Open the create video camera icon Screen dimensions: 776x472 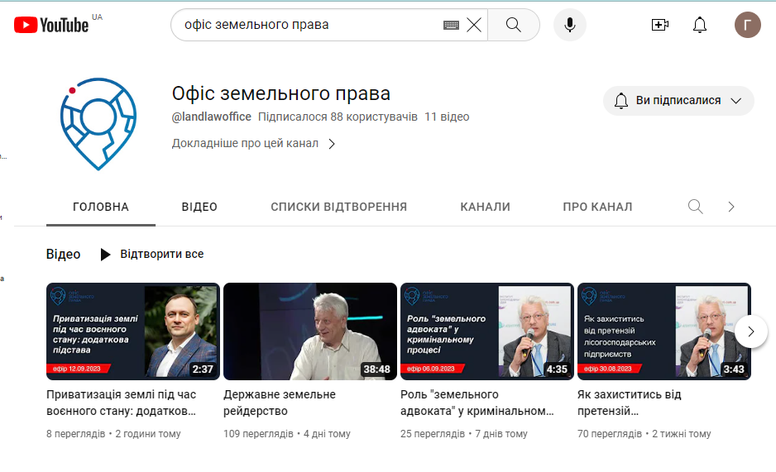[659, 25]
